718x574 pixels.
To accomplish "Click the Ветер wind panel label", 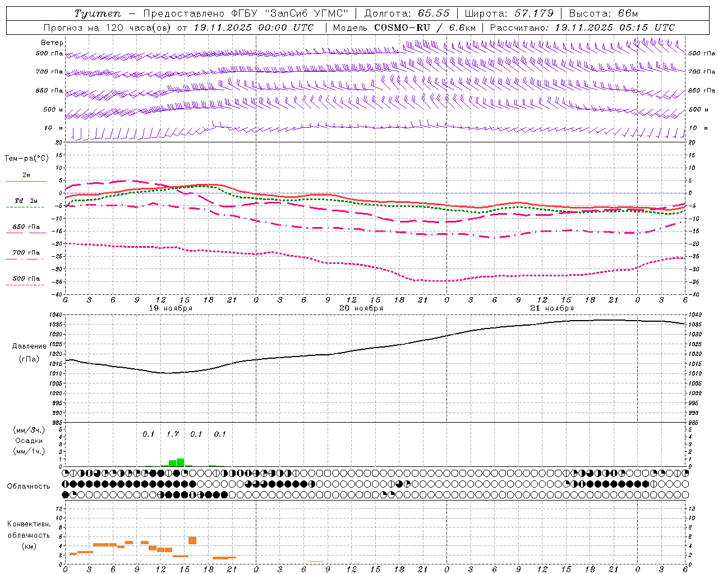I will 52,43.
